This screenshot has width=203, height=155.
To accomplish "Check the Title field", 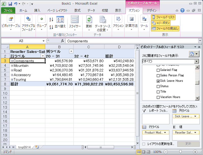I will pyautogui.click(x=158, y=92).
